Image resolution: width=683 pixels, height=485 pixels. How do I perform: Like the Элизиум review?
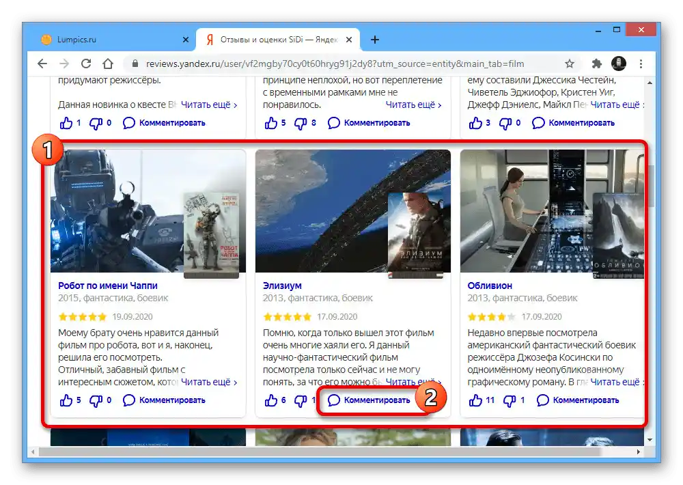tap(270, 400)
